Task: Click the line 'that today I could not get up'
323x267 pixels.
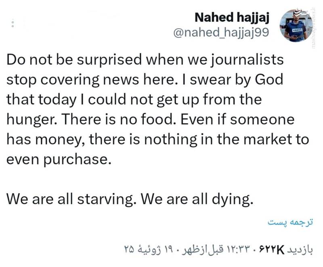Action: coord(134,99)
